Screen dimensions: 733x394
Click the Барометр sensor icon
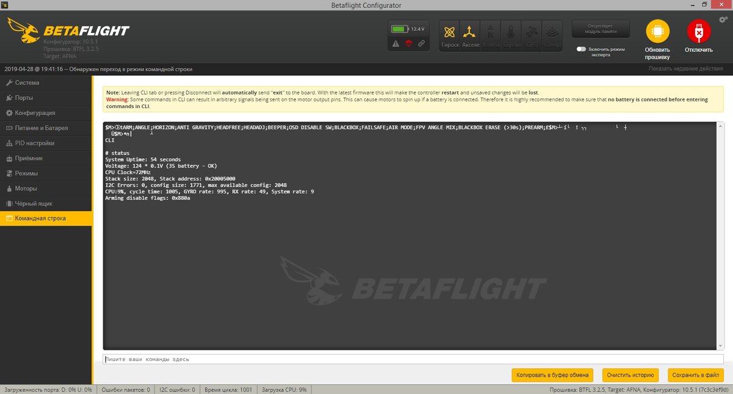coord(511,36)
